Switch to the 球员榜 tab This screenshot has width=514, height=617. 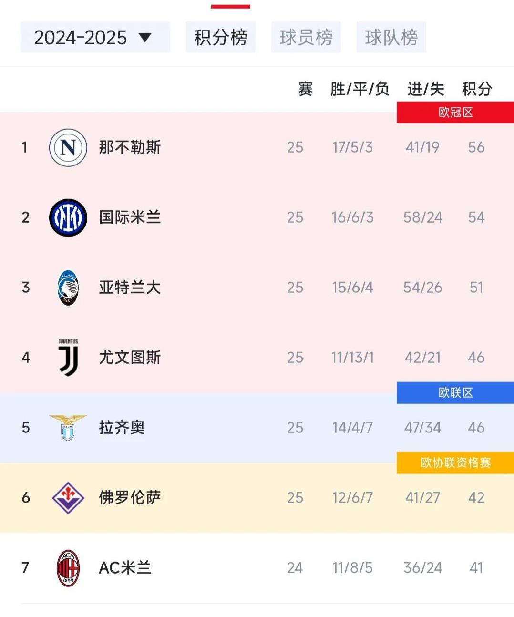306,38
